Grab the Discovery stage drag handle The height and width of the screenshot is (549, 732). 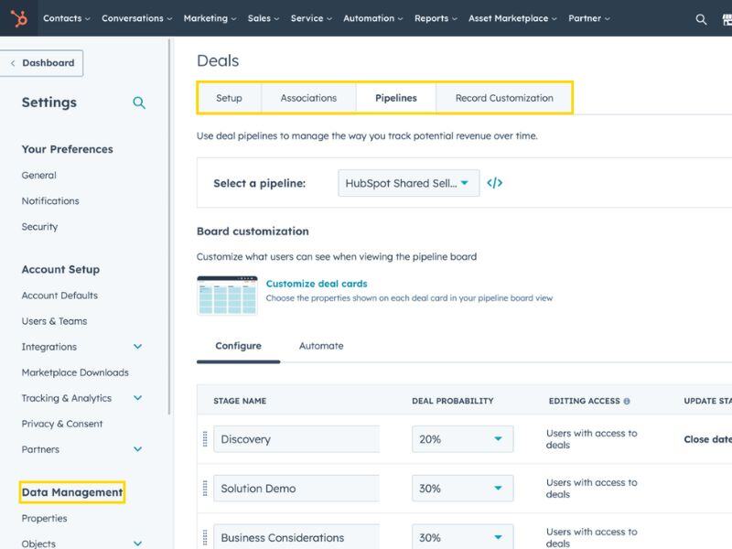205,439
